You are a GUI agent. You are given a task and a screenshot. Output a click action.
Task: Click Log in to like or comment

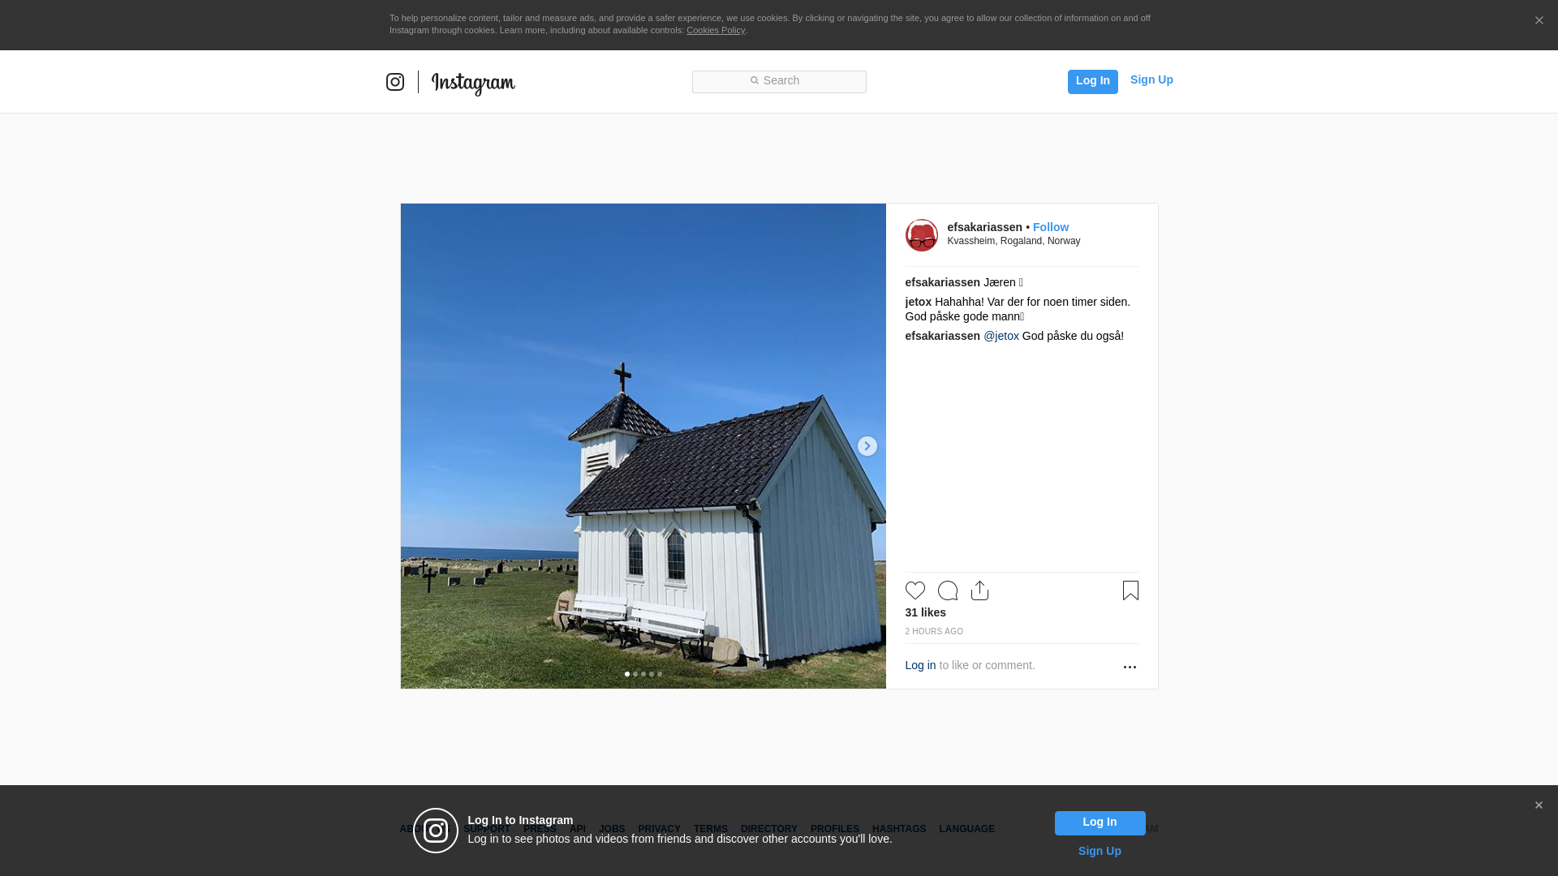tap(920, 665)
